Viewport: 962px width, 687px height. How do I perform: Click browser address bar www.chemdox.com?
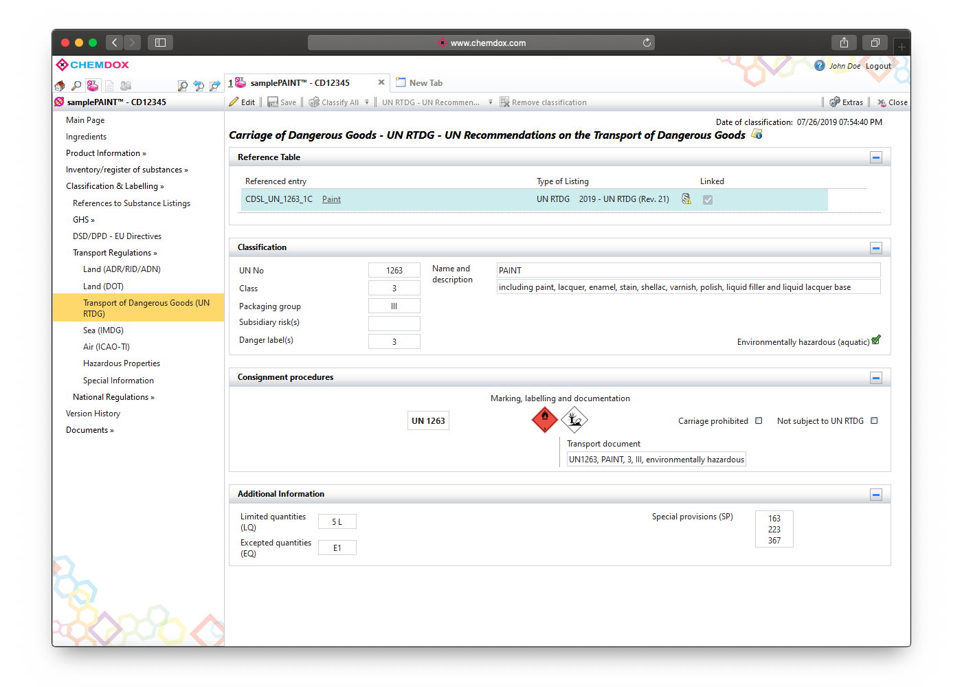click(x=481, y=43)
